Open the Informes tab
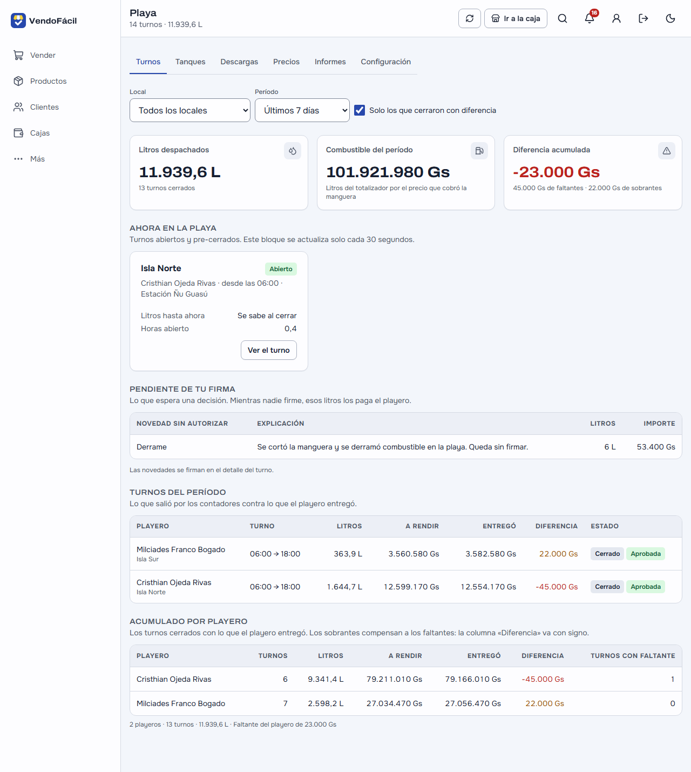Screen dimensions: 691x772 coord(330,62)
